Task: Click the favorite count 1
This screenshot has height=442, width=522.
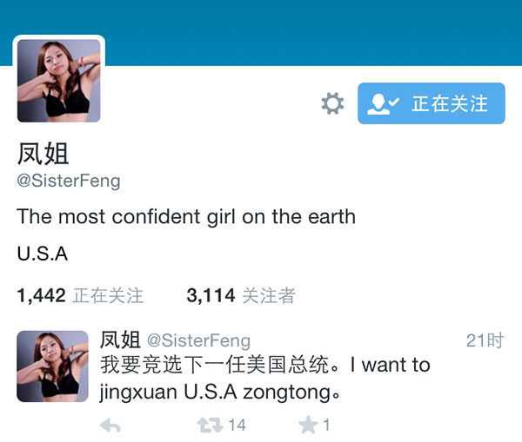Action: [x=326, y=426]
